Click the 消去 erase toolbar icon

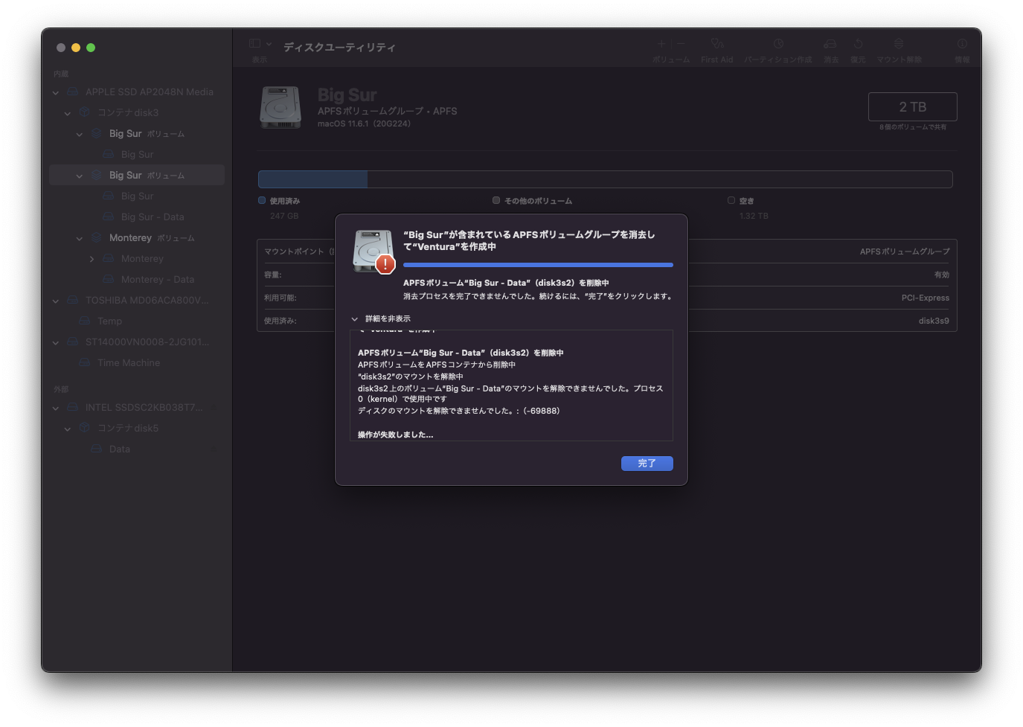(x=830, y=44)
